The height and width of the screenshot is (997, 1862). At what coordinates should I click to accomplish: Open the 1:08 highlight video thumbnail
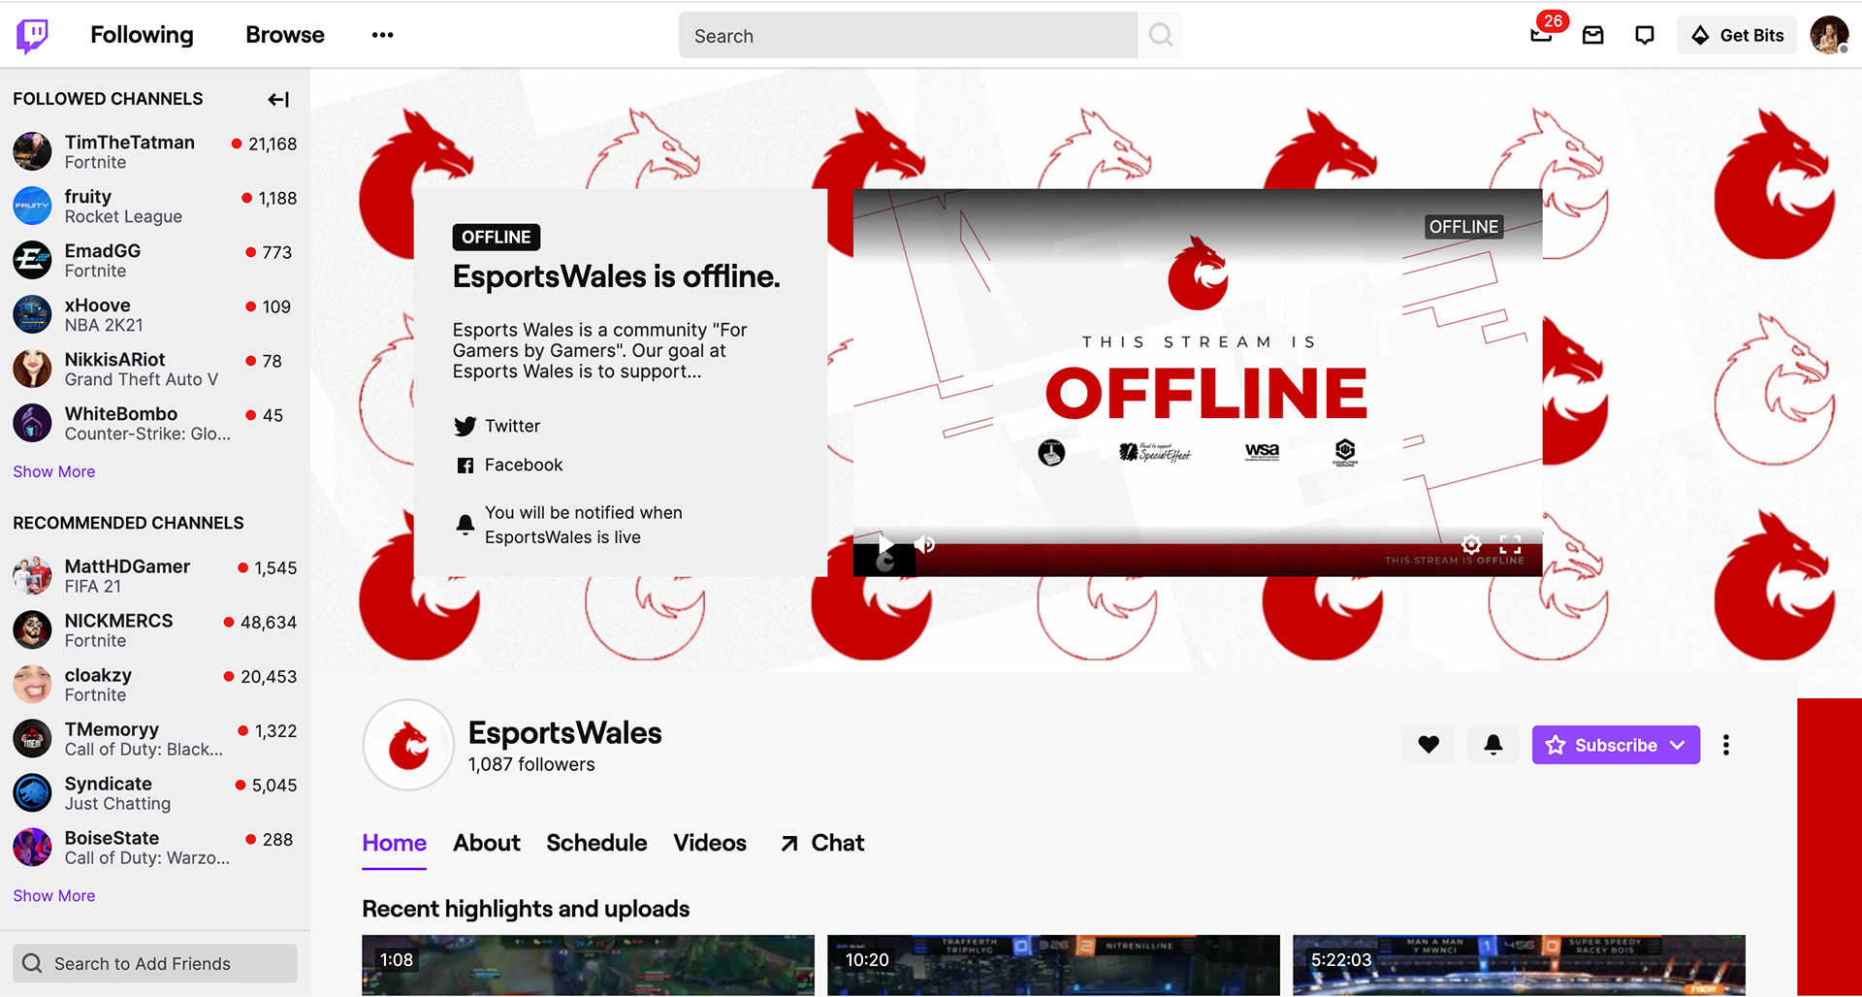click(589, 965)
